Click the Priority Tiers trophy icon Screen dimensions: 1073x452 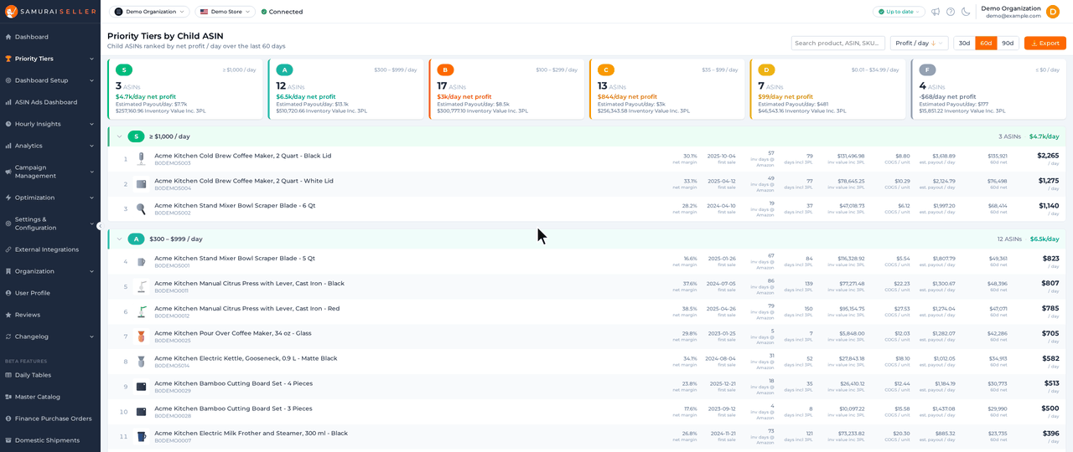[x=8, y=59]
